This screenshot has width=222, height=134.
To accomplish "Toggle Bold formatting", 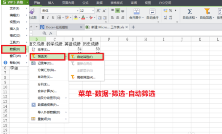I will point(43,17).
